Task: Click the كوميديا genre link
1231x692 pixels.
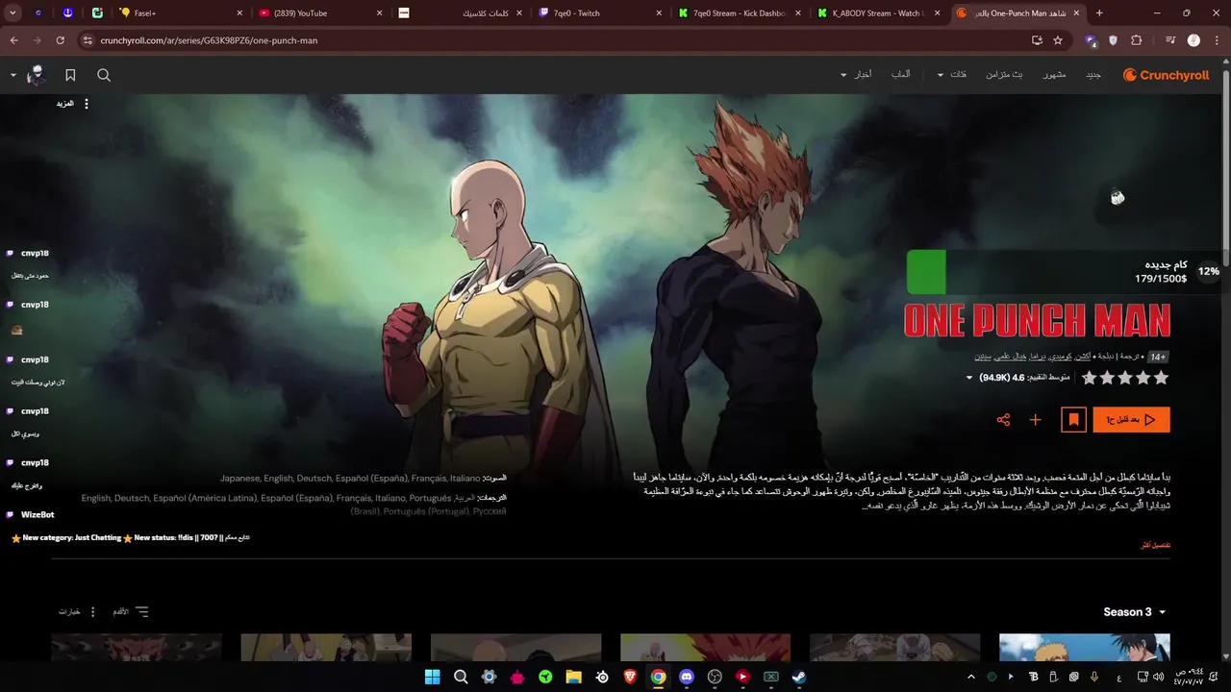Action: click(x=1061, y=357)
